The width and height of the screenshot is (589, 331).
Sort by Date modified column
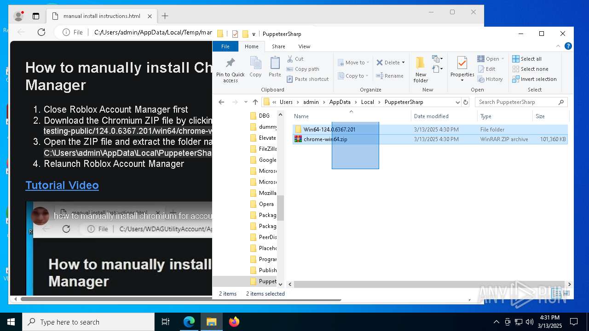444,116
